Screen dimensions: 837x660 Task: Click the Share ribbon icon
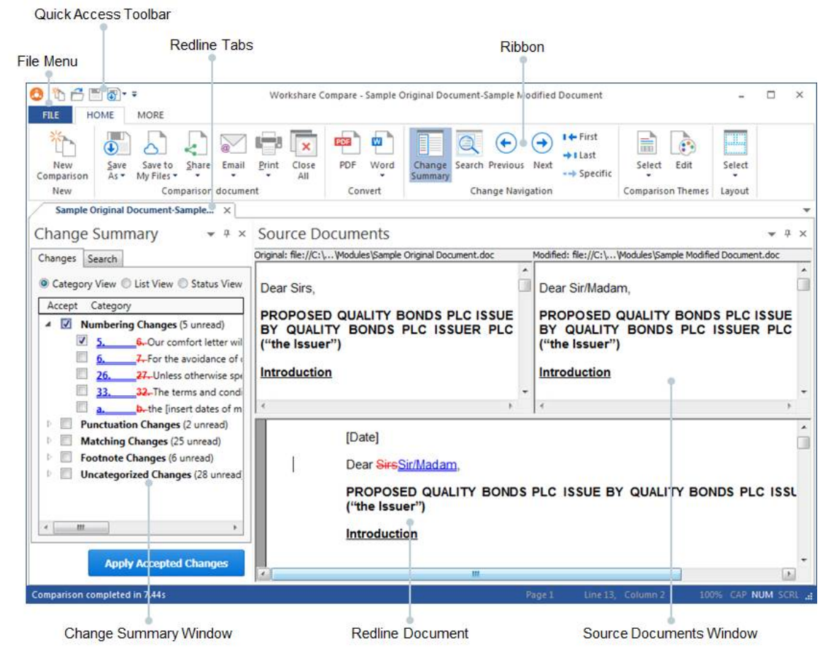click(x=198, y=155)
